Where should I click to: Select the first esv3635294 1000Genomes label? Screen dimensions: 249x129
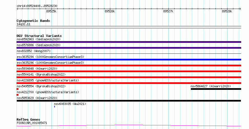[x=50, y=57]
